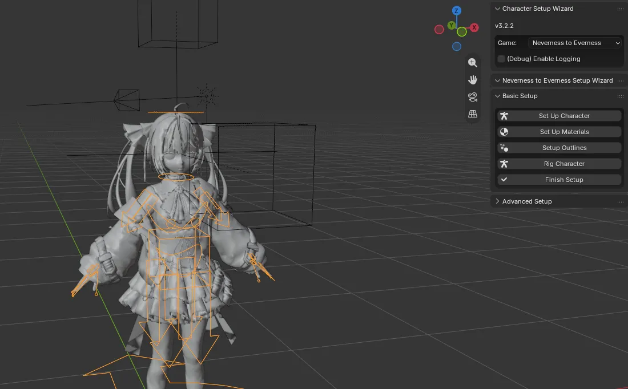Click the Finish Setup button

[x=559, y=180]
